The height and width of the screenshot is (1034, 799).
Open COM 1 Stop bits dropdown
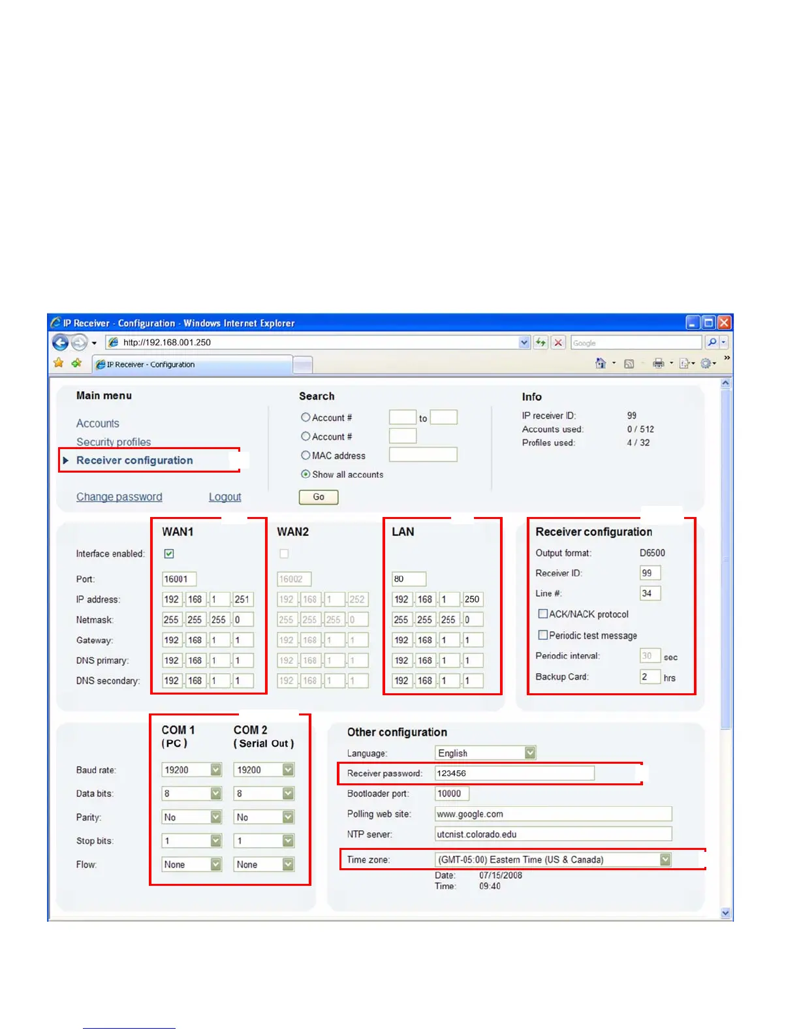tap(192, 841)
